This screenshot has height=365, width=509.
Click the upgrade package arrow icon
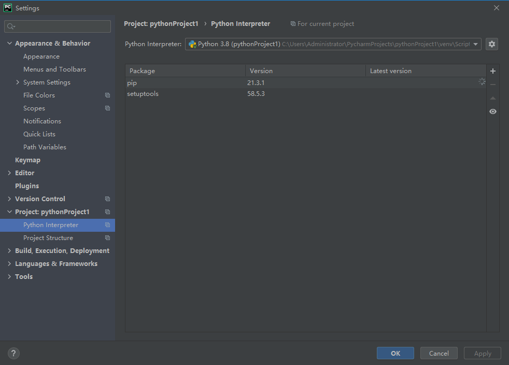[x=492, y=97]
